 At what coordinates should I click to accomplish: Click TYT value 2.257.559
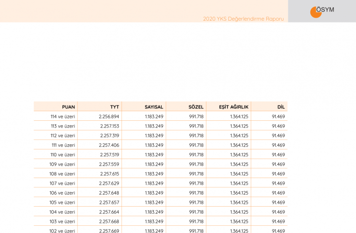109,164
